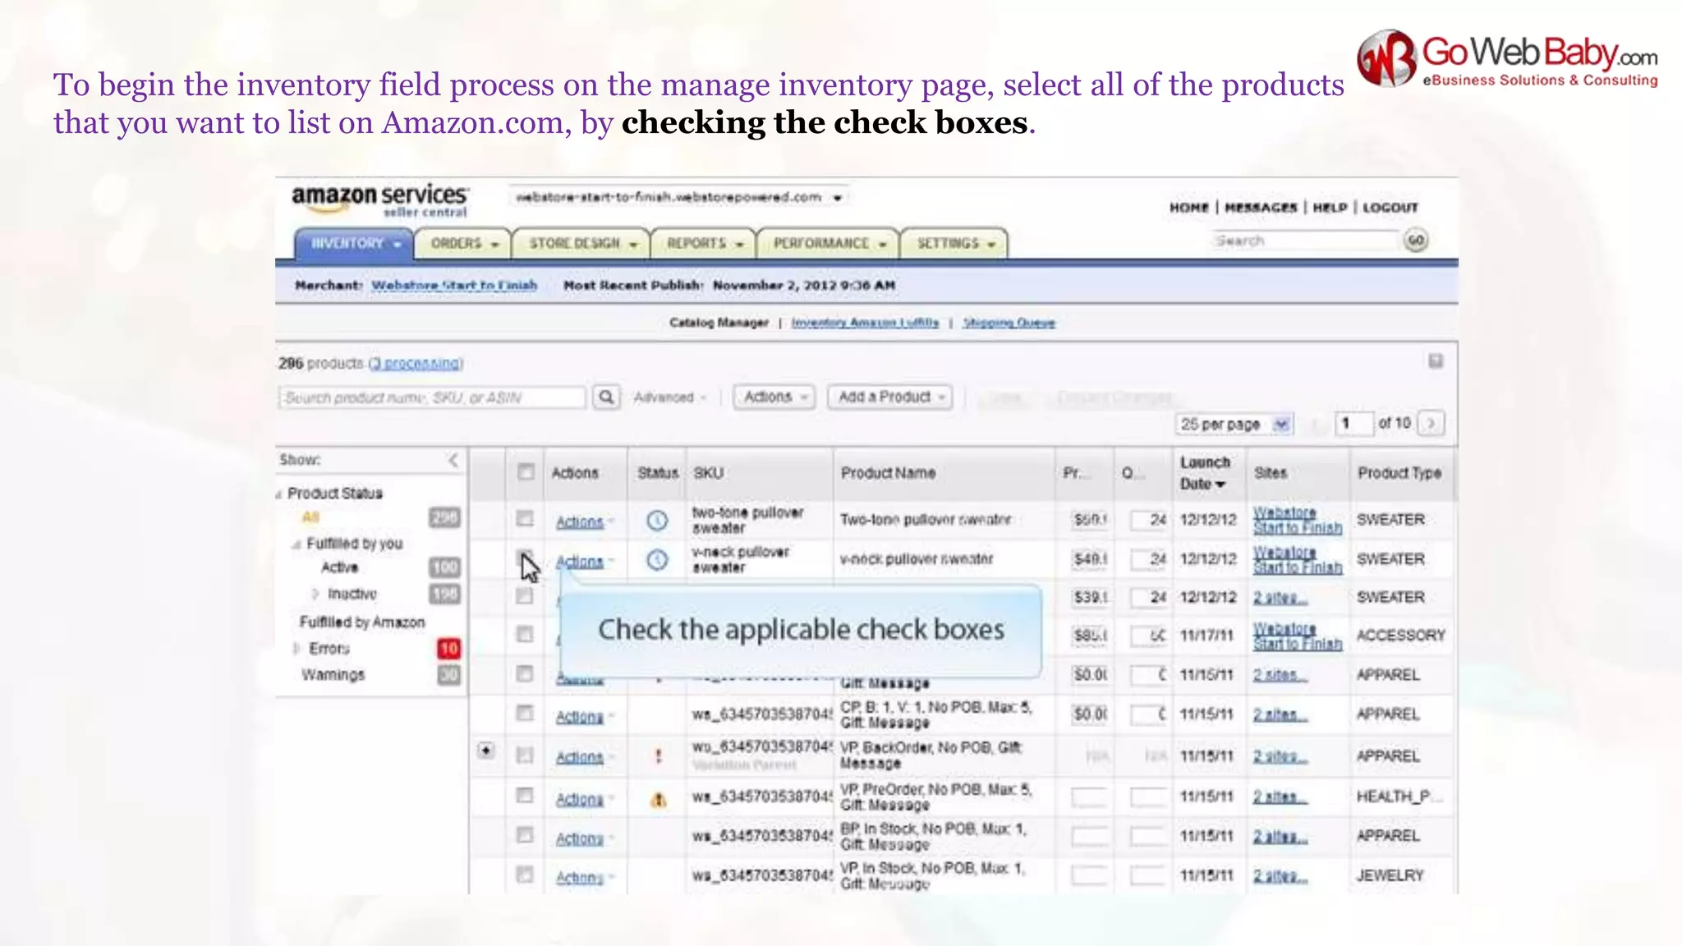Open the REPORTS tab
Screen dimensions: 1682x946
tap(703, 244)
